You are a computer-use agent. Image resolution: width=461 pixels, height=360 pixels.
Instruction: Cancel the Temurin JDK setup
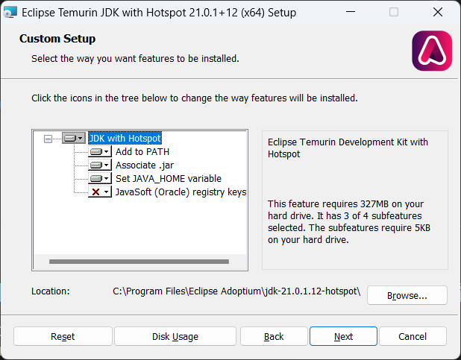click(413, 336)
